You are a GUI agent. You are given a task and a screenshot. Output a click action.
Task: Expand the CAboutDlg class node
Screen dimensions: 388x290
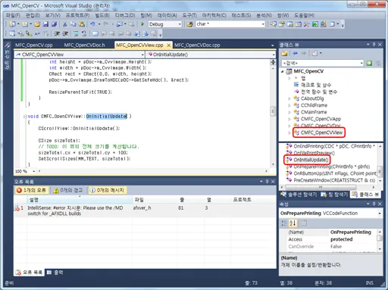(x=289, y=98)
